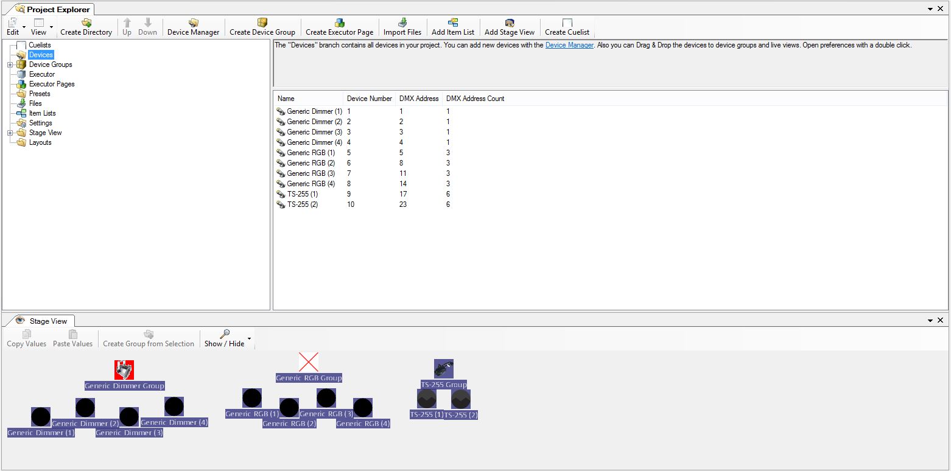951x471 pixels.
Task: Click the Import Files icon
Action: point(402,23)
